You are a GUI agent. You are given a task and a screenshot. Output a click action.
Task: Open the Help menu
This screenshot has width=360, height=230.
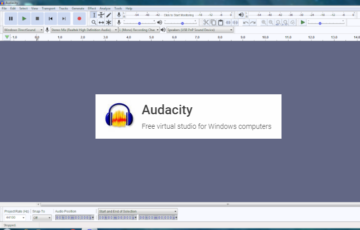(129, 8)
